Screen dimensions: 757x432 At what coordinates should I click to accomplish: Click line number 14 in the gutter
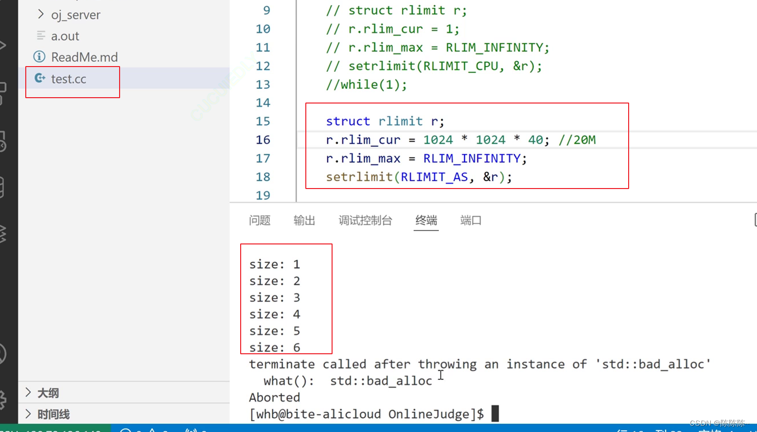(263, 103)
